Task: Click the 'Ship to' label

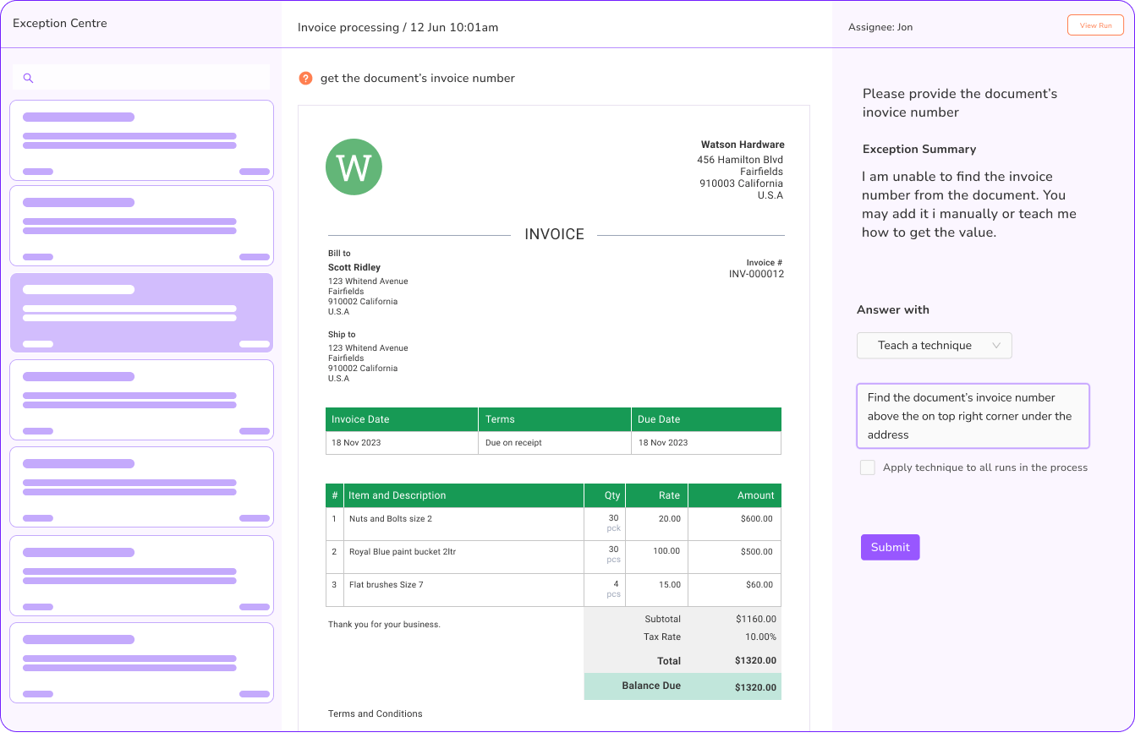Action: (x=342, y=334)
